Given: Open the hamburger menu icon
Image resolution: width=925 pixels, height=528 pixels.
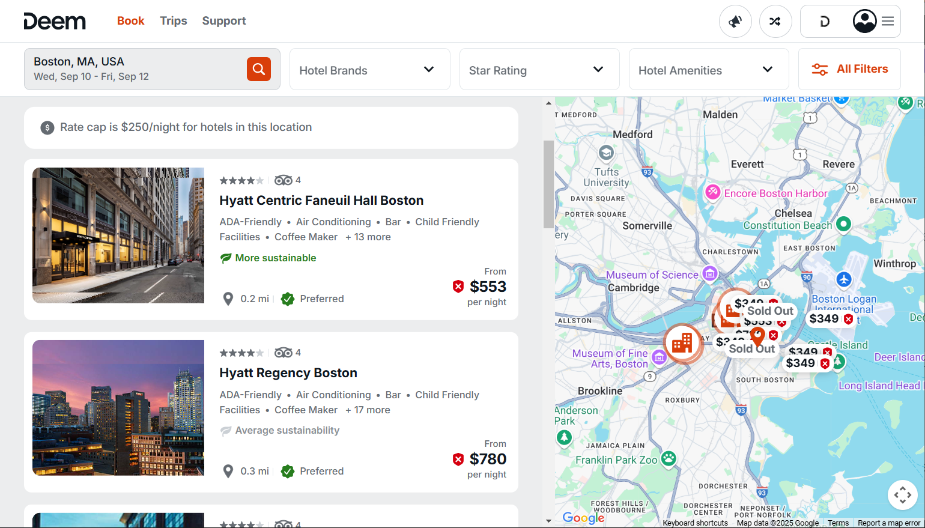Looking at the screenshot, I should tap(888, 21).
